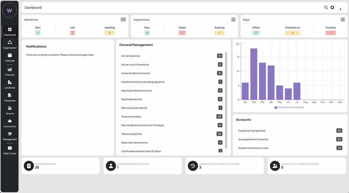Click the Awaiting valuations badge

(x=110, y=33)
